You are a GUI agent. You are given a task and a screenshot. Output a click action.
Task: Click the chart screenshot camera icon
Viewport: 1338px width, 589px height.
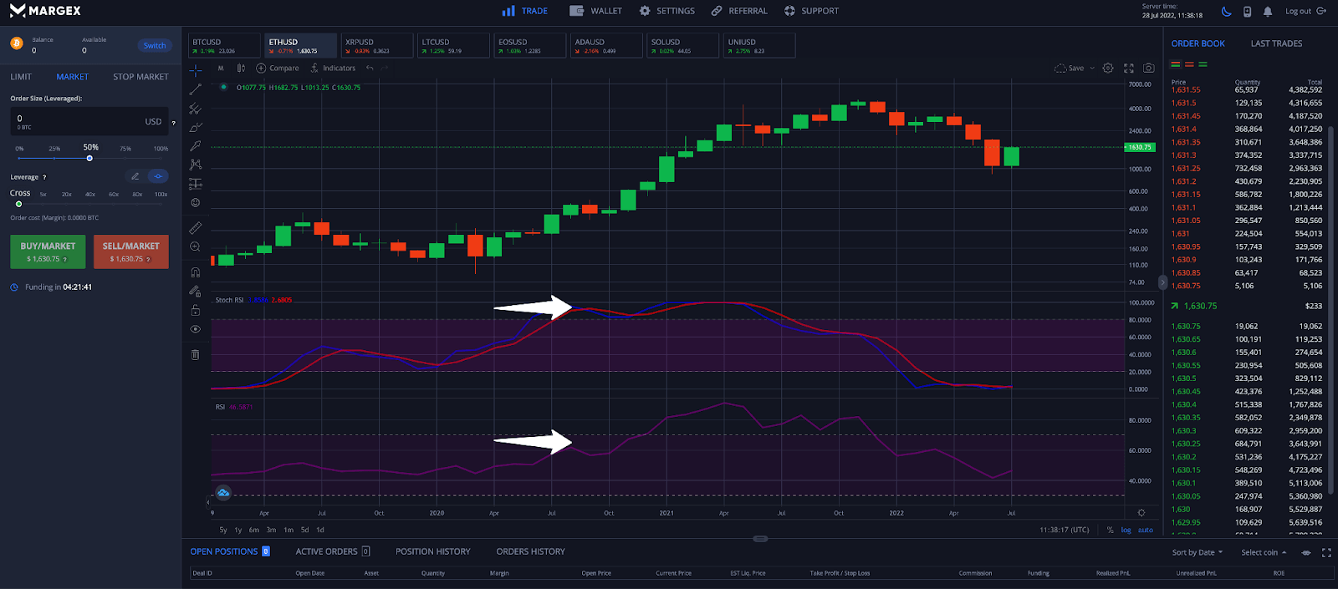tap(1149, 69)
